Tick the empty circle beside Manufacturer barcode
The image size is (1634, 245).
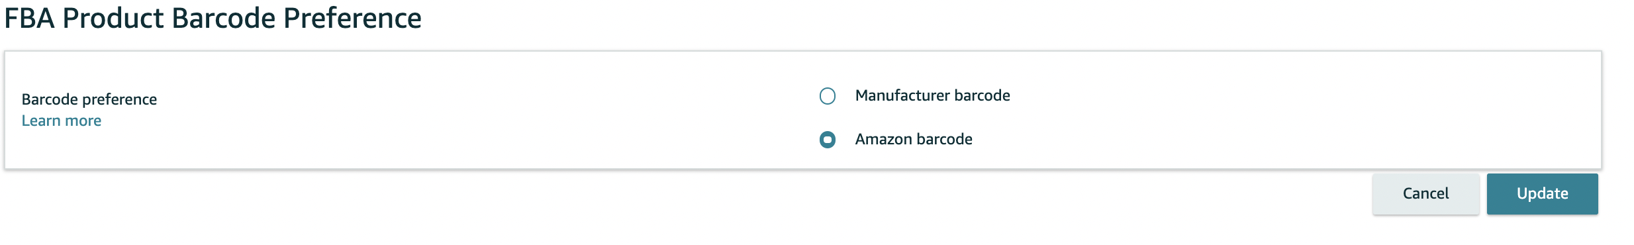(x=827, y=96)
